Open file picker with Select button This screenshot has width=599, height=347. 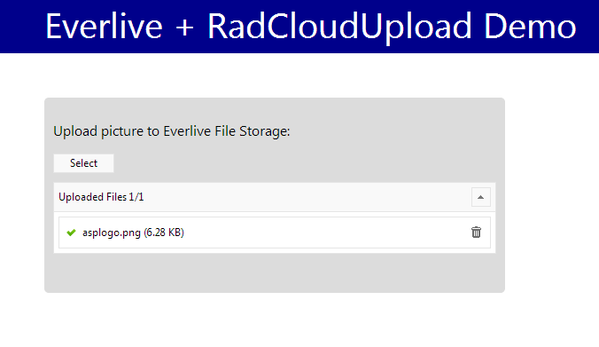click(x=83, y=163)
